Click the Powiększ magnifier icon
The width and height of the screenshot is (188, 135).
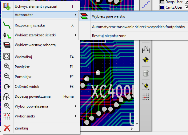coord(7,67)
